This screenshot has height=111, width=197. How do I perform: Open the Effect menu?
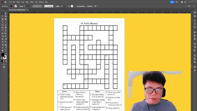32,2
